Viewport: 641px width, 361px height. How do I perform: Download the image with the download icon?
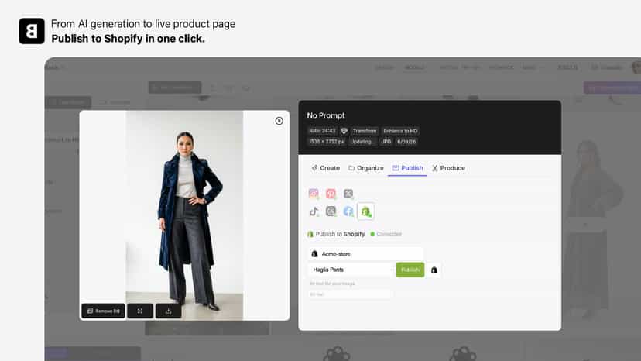(168, 311)
